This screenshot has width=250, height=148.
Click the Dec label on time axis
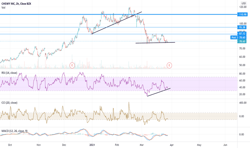(64, 145)
